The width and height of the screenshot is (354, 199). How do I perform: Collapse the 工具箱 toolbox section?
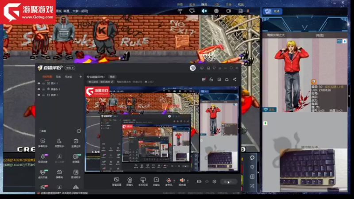(x=79, y=131)
